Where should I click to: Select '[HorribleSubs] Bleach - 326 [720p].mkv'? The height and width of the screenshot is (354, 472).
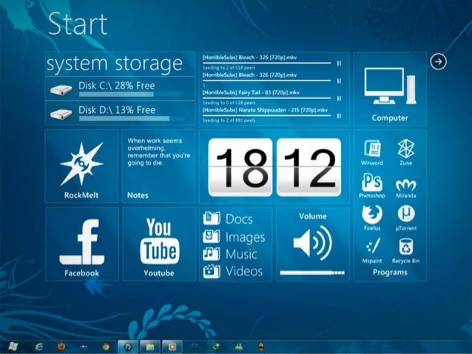pos(249,75)
